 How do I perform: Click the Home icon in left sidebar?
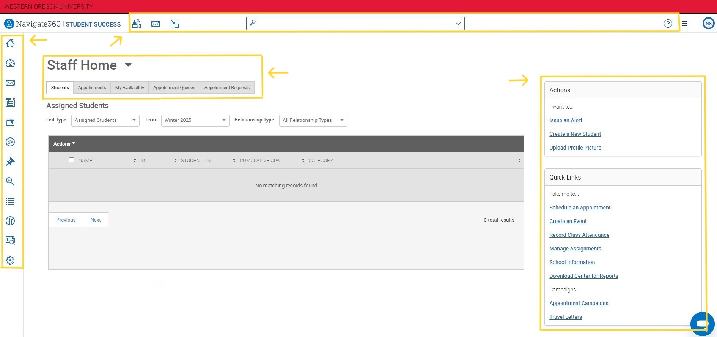10,43
